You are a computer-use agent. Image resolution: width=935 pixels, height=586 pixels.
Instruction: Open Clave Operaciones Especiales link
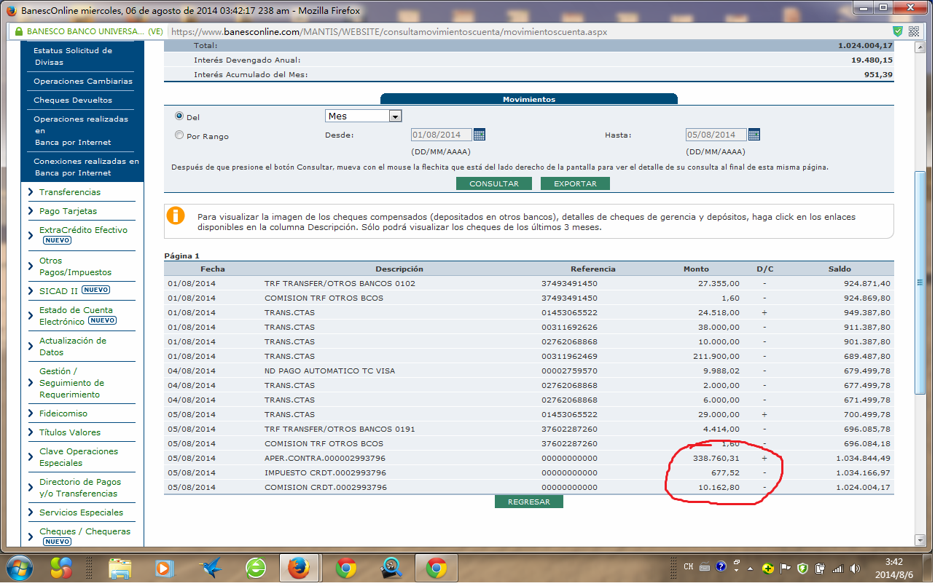click(79, 456)
